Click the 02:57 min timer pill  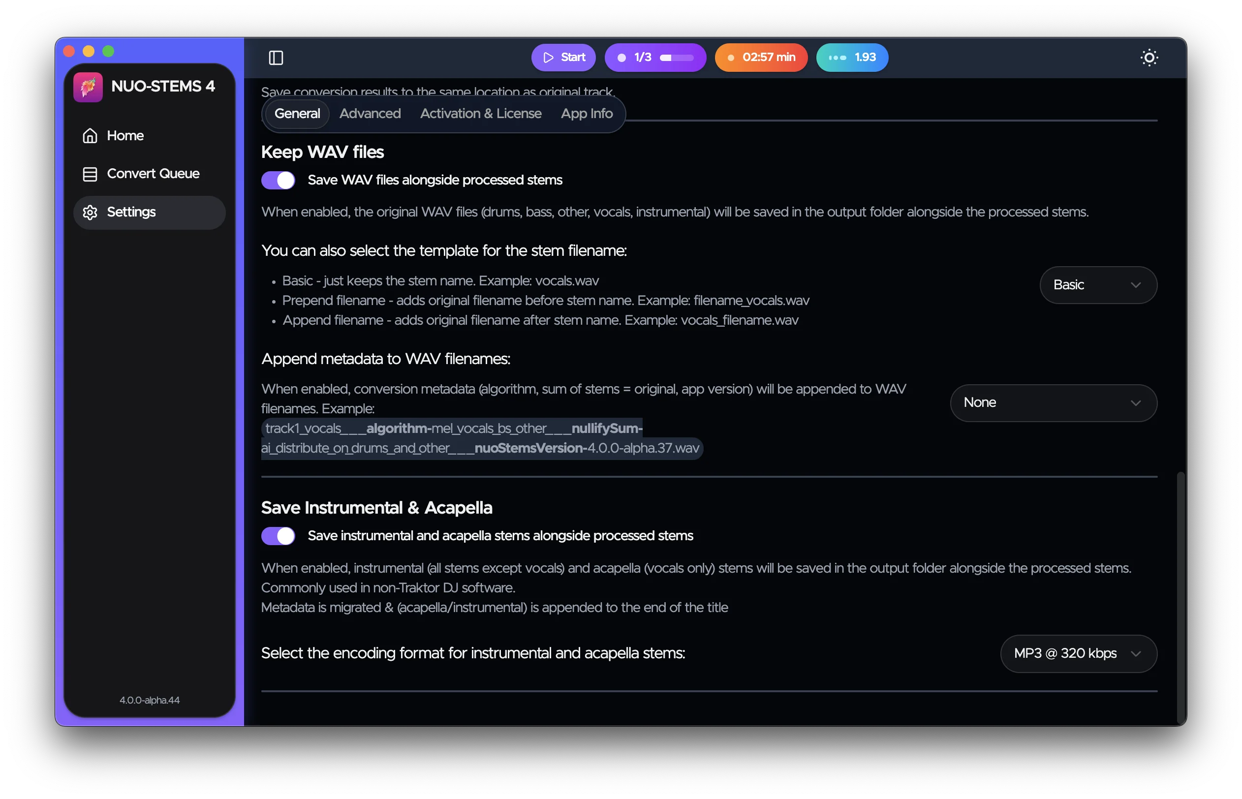(x=761, y=58)
